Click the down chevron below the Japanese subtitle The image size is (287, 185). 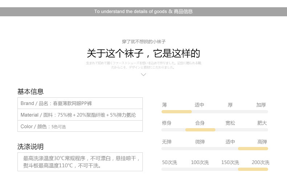[143, 75]
